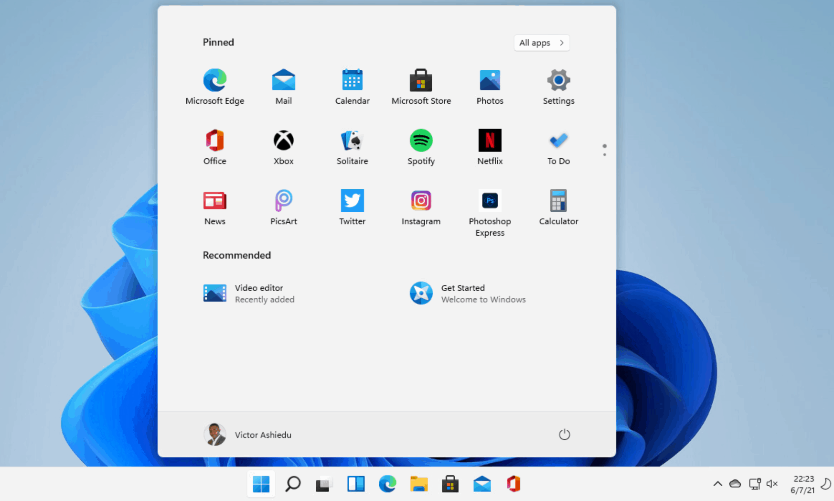834x501 pixels.
Task: Launch Instagram from pinned apps
Action: [x=421, y=207]
